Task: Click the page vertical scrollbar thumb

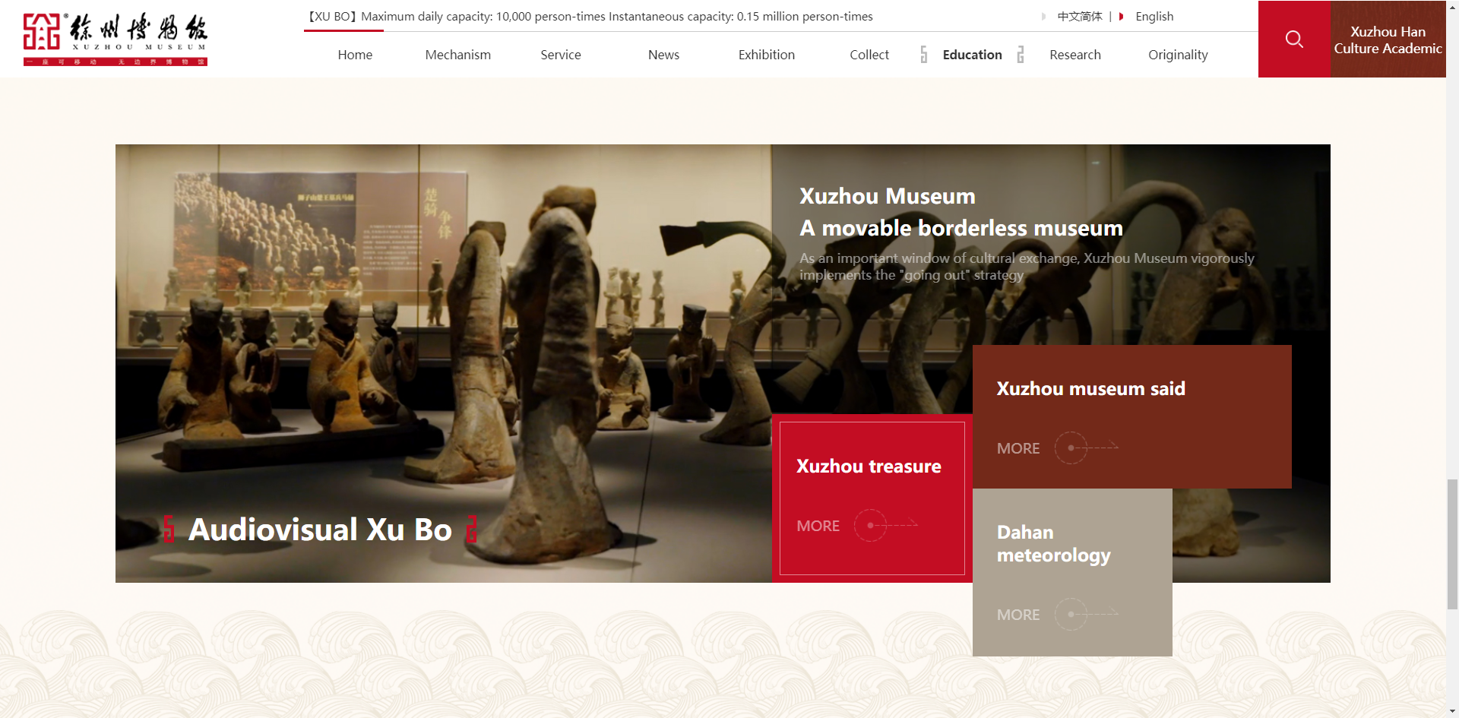Action: pos(1452,544)
